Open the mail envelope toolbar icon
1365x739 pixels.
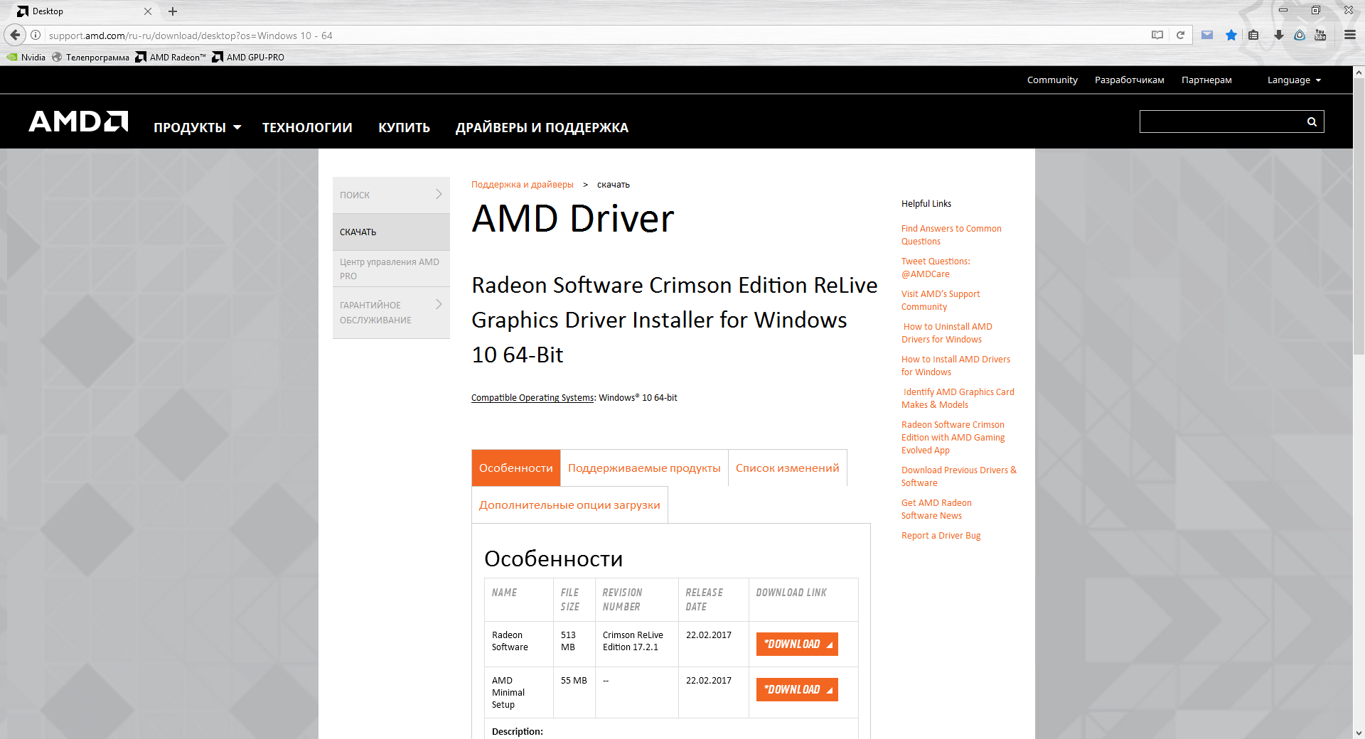(1207, 35)
